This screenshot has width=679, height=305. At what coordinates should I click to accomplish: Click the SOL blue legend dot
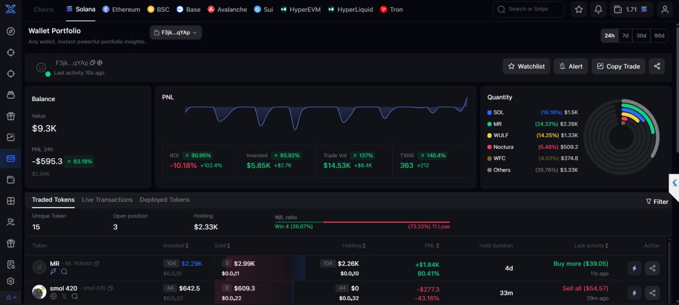tap(489, 112)
